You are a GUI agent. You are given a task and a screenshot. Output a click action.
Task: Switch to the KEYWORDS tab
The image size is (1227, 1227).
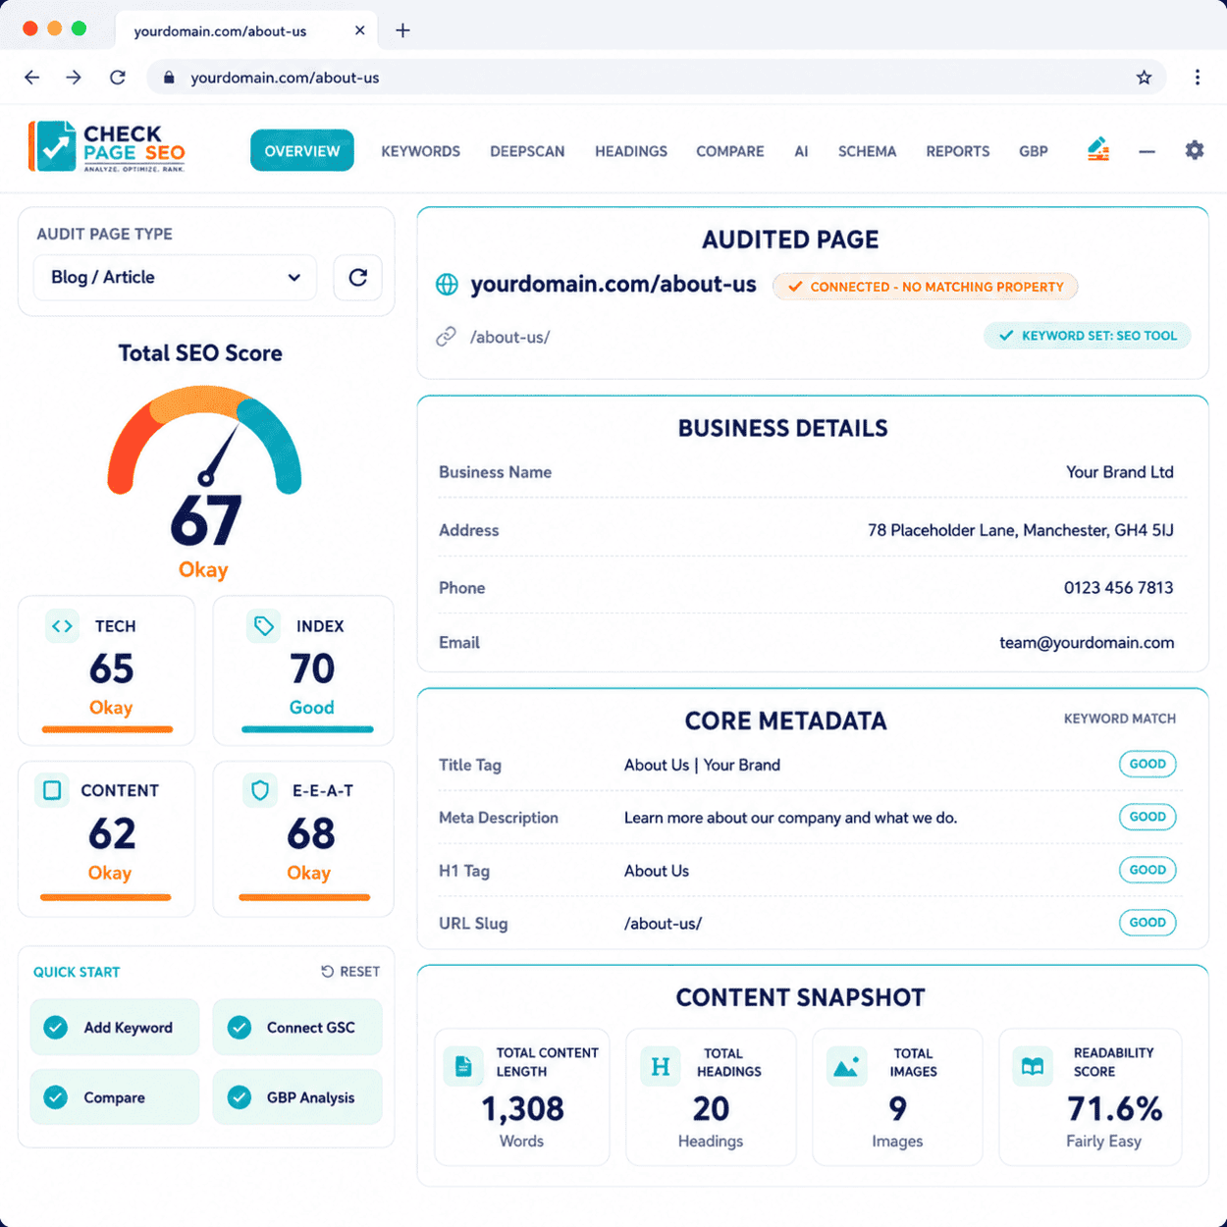point(421,151)
